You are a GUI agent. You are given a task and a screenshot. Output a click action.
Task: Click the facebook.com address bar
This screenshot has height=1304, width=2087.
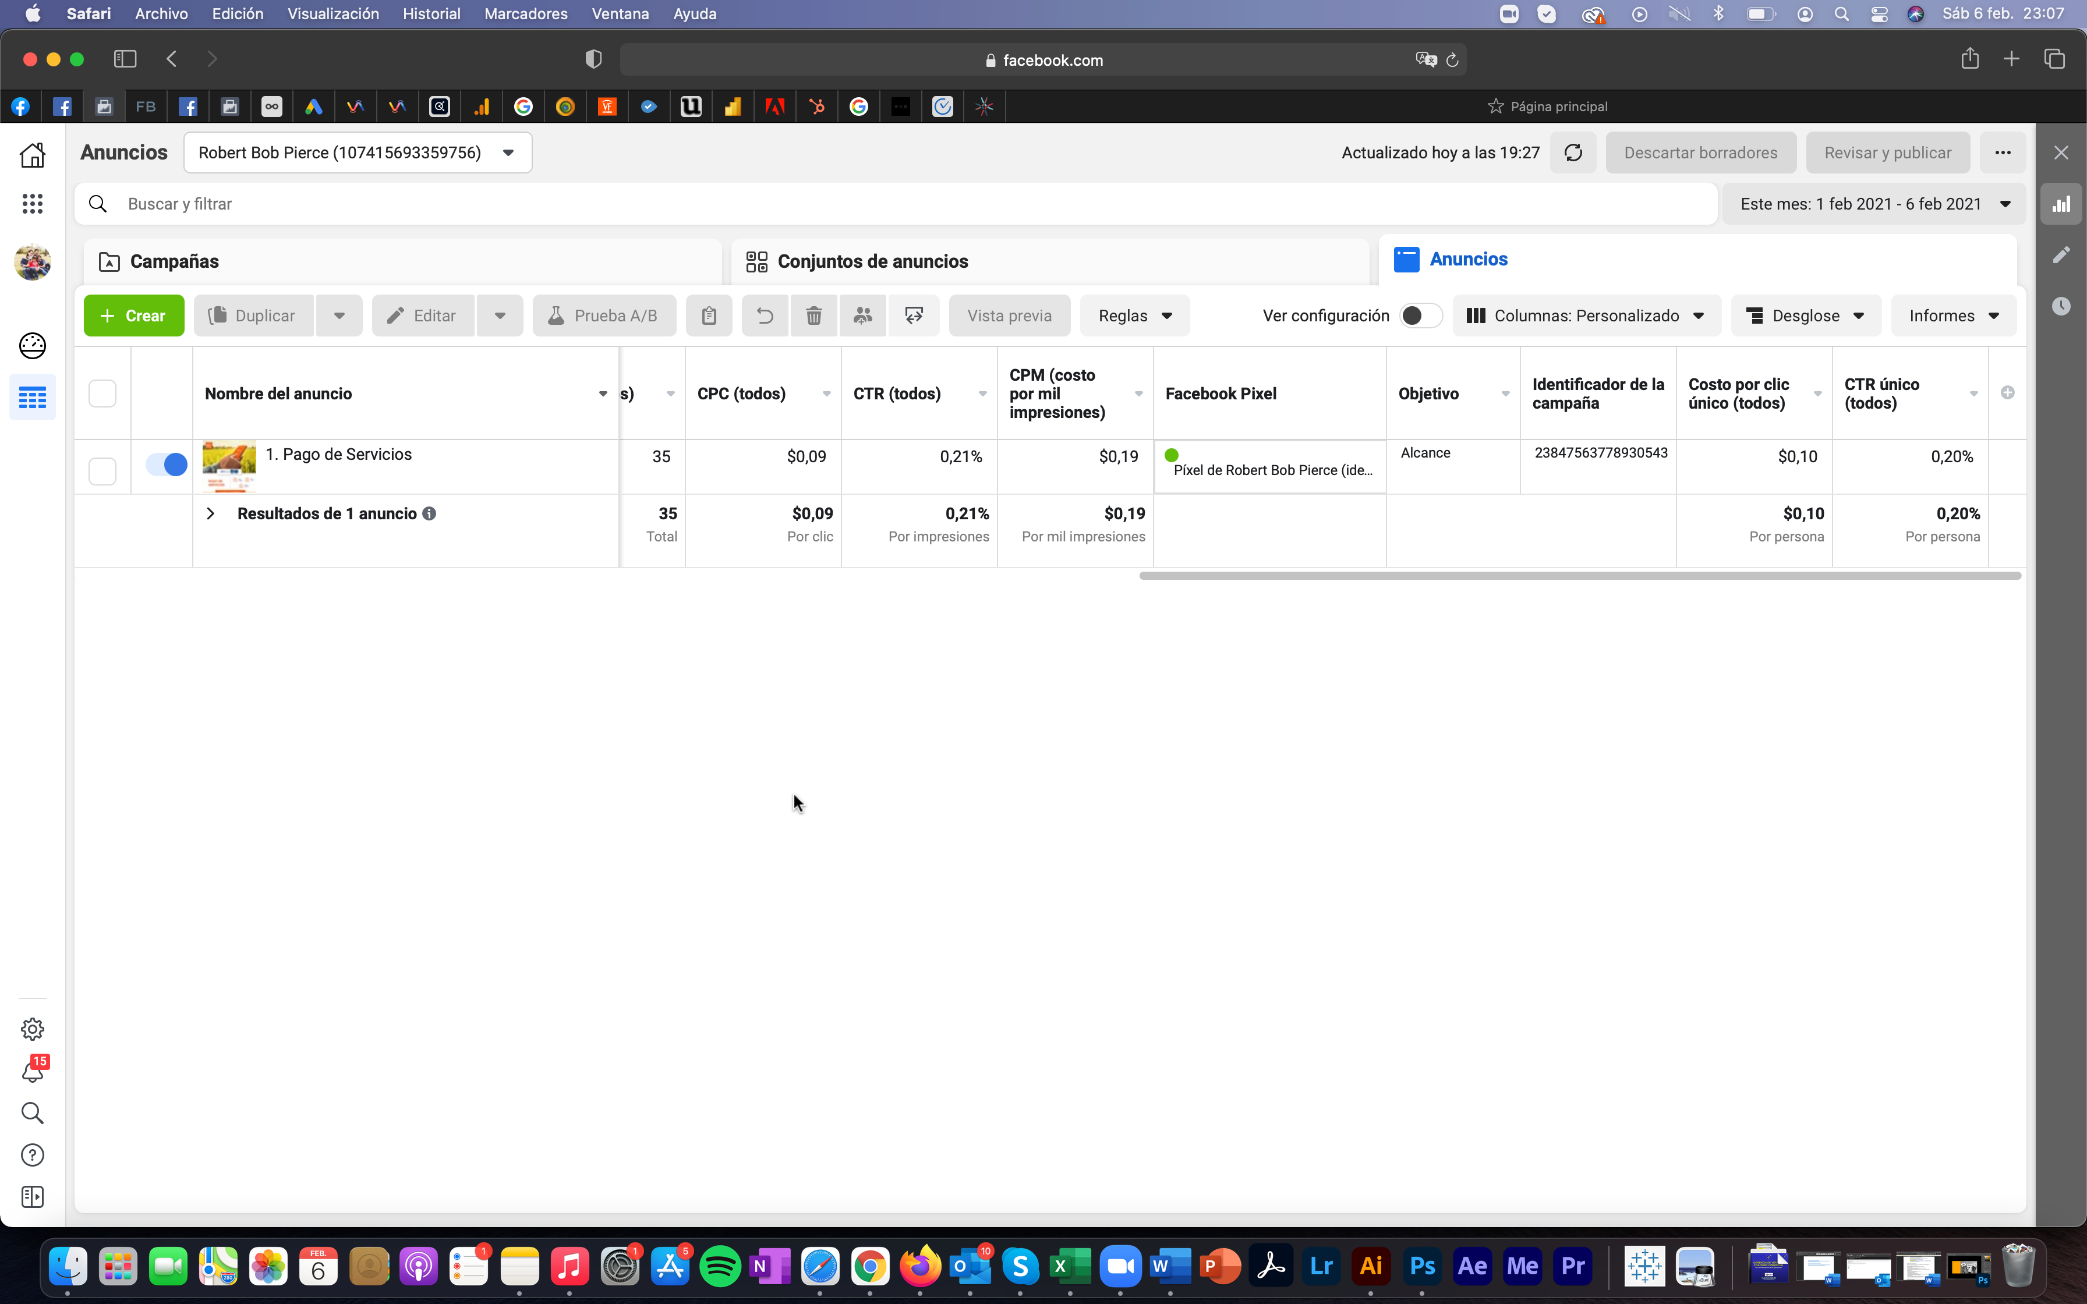[x=1043, y=59]
